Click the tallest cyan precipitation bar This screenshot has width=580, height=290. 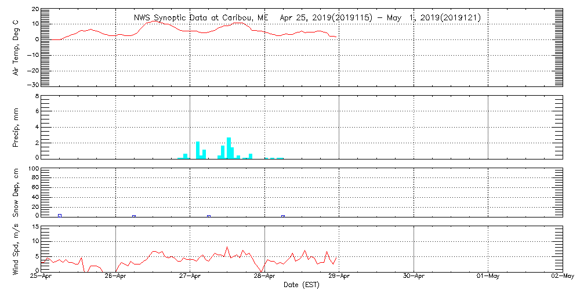click(229, 148)
